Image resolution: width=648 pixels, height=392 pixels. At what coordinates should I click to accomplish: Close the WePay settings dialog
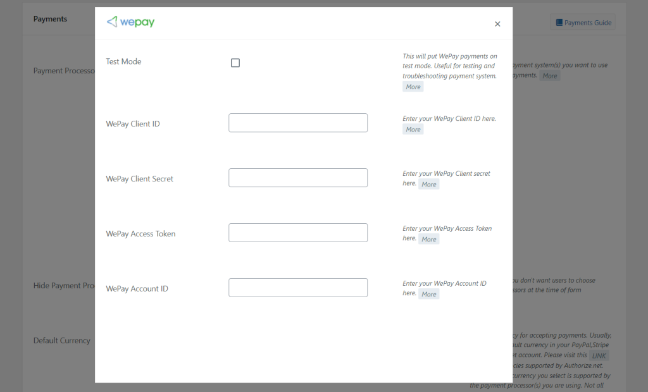coord(497,24)
